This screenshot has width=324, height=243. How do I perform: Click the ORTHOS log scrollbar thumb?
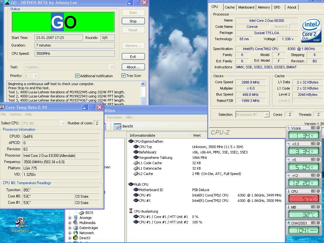click(x=143, y=101)
